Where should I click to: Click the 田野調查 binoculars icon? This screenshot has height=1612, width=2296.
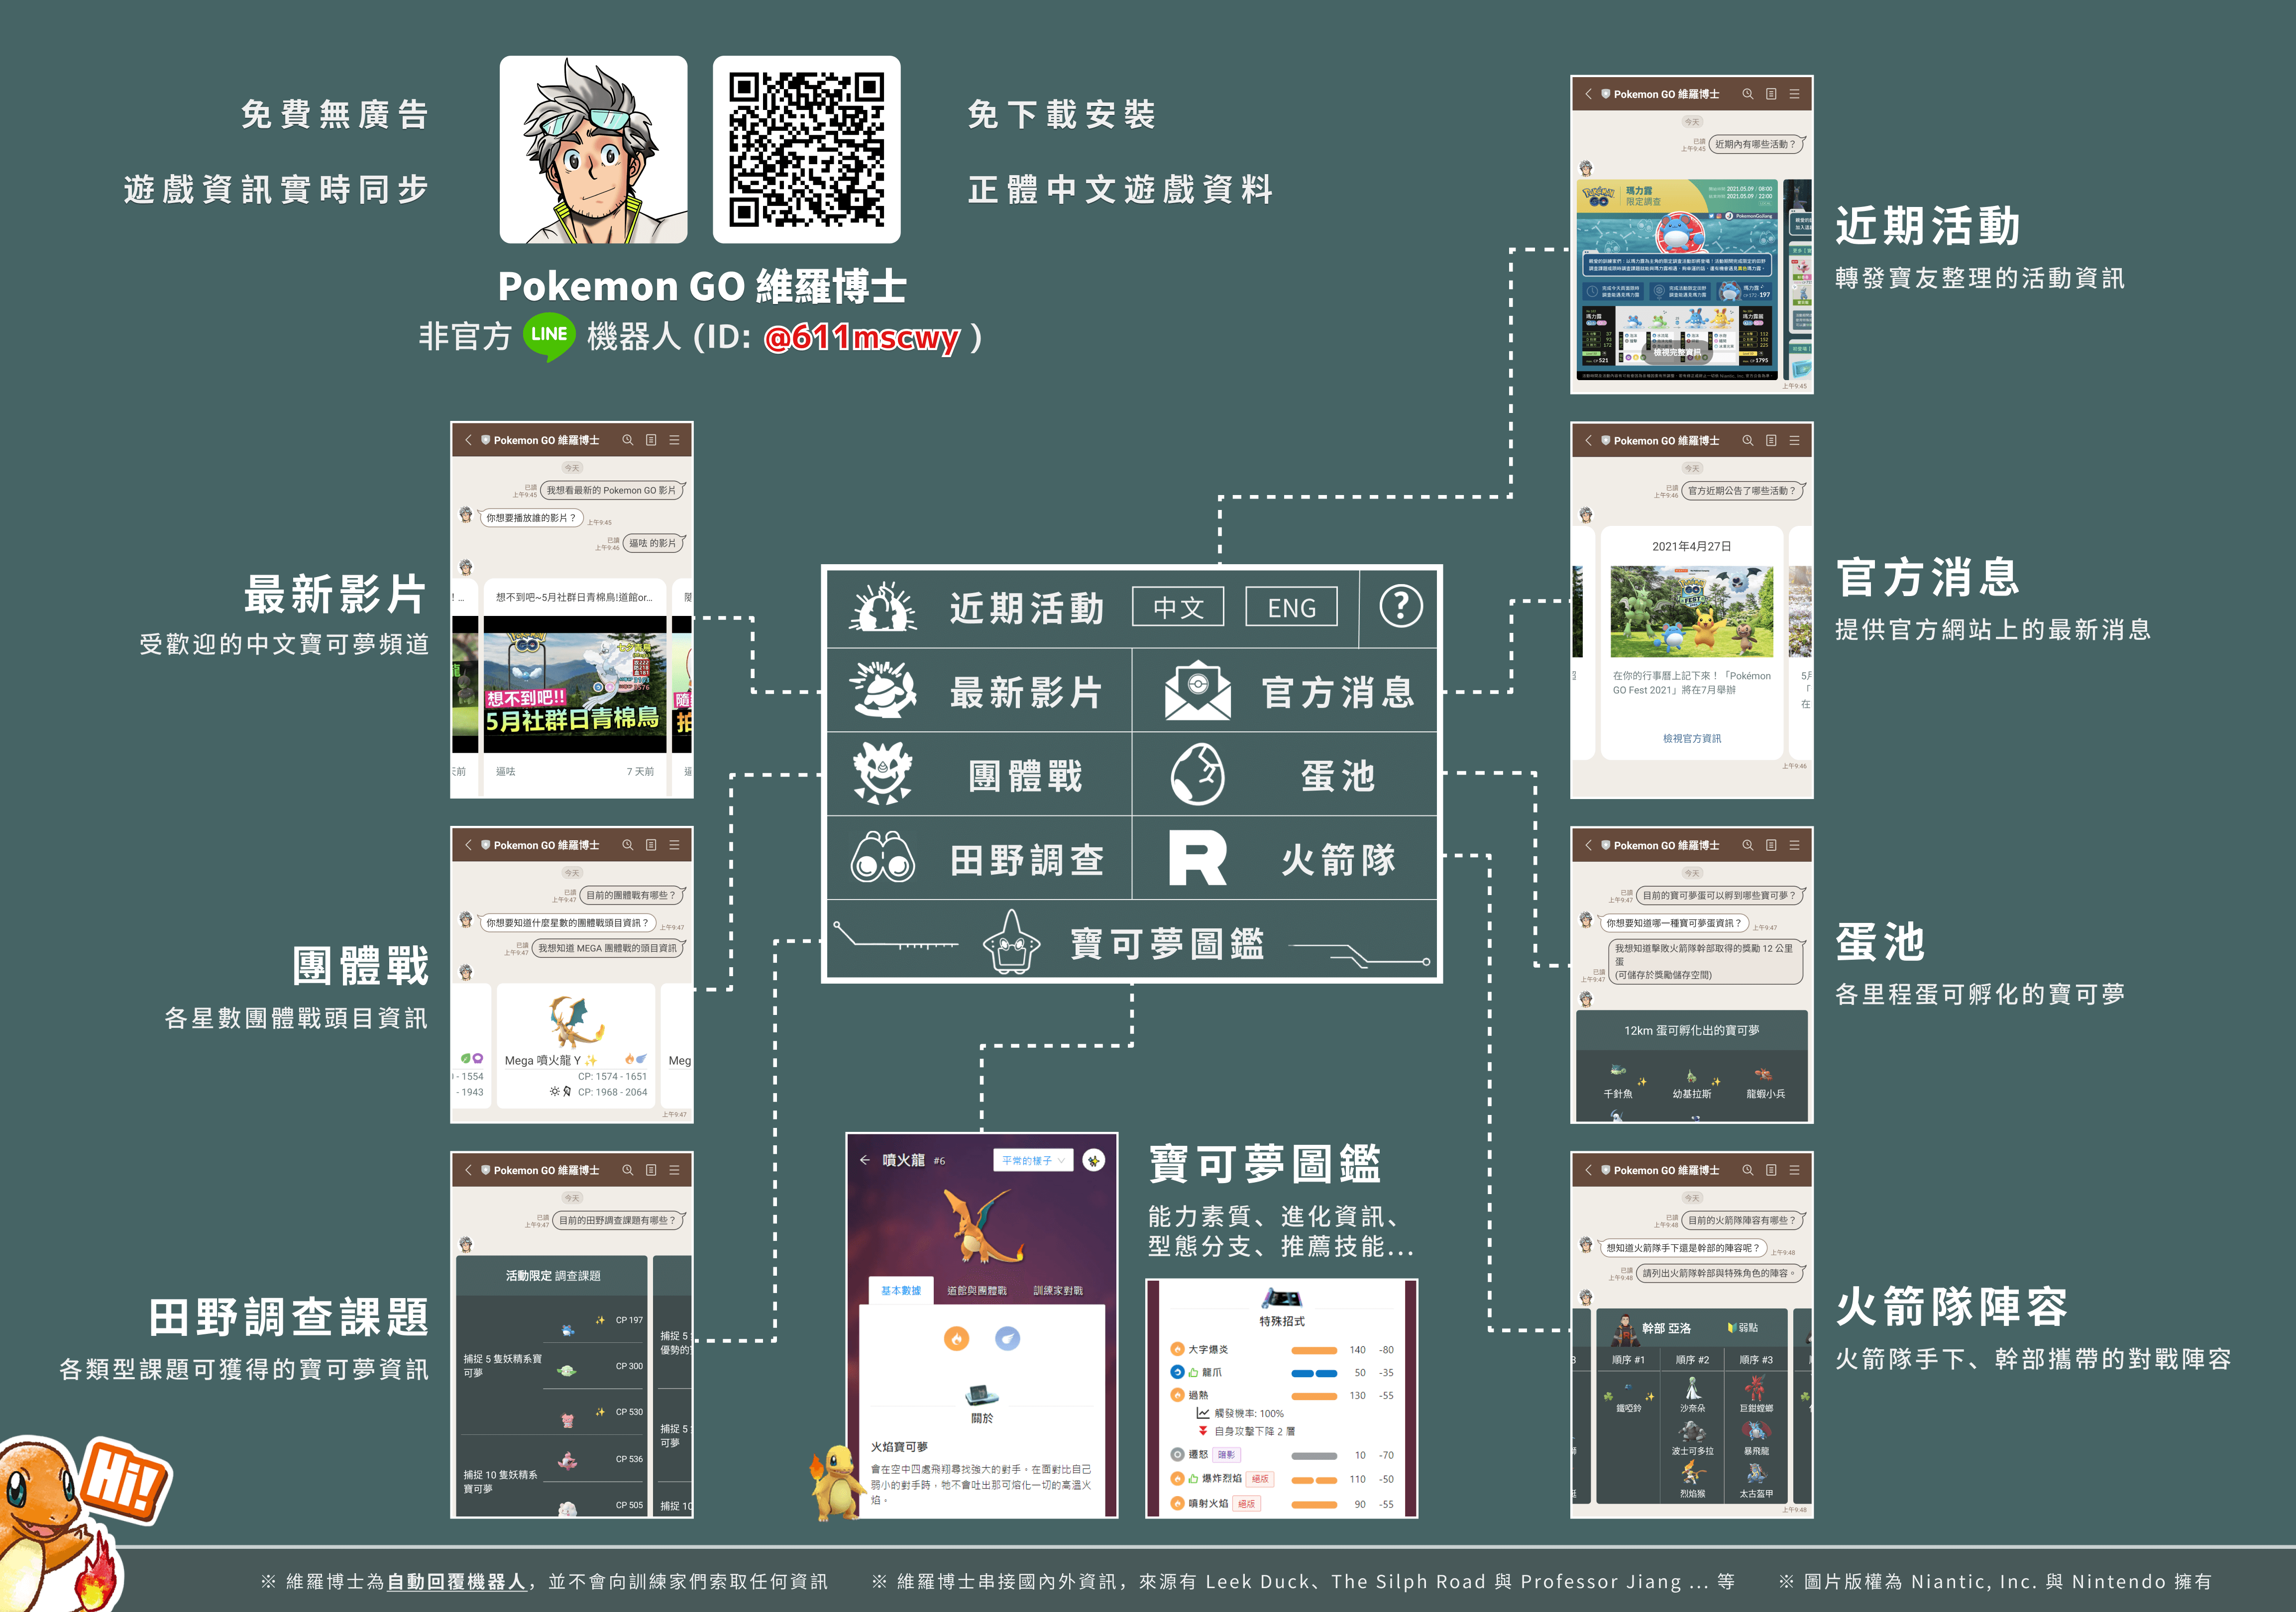tap(883, 858)
